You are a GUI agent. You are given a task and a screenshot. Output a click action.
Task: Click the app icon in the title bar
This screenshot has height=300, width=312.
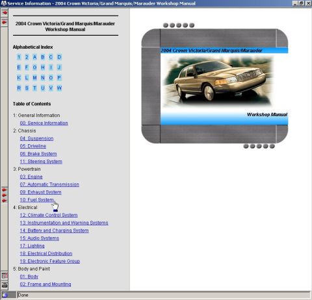[x=4, y=3]
